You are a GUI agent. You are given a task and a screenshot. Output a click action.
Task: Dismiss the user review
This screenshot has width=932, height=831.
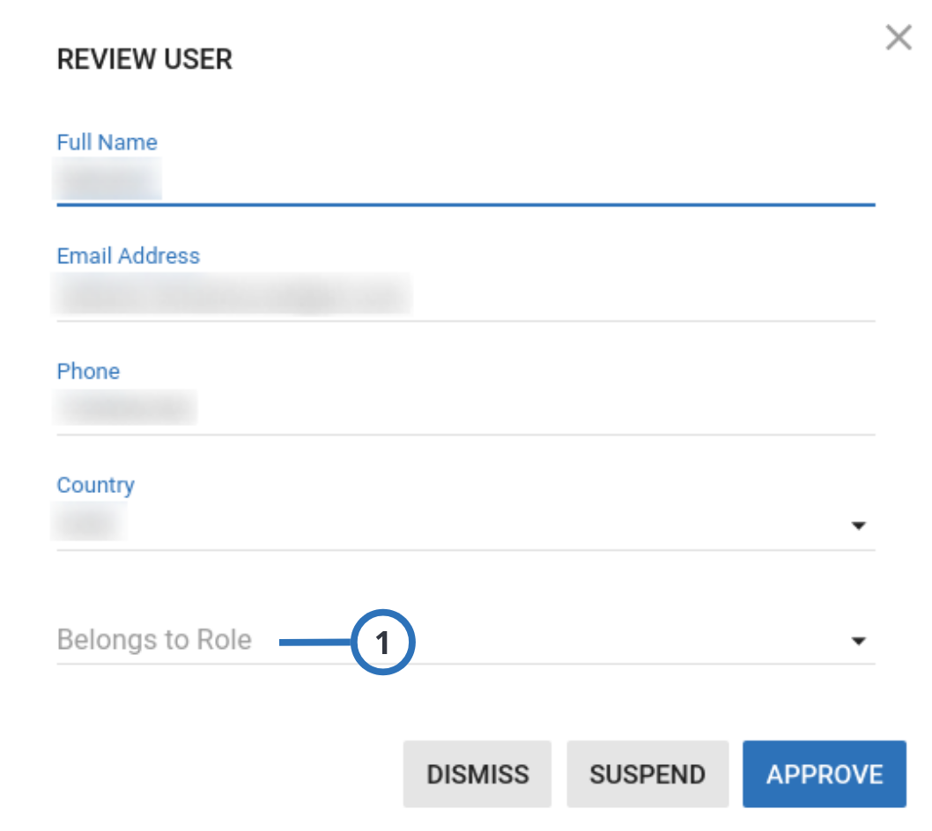(477, 774)
